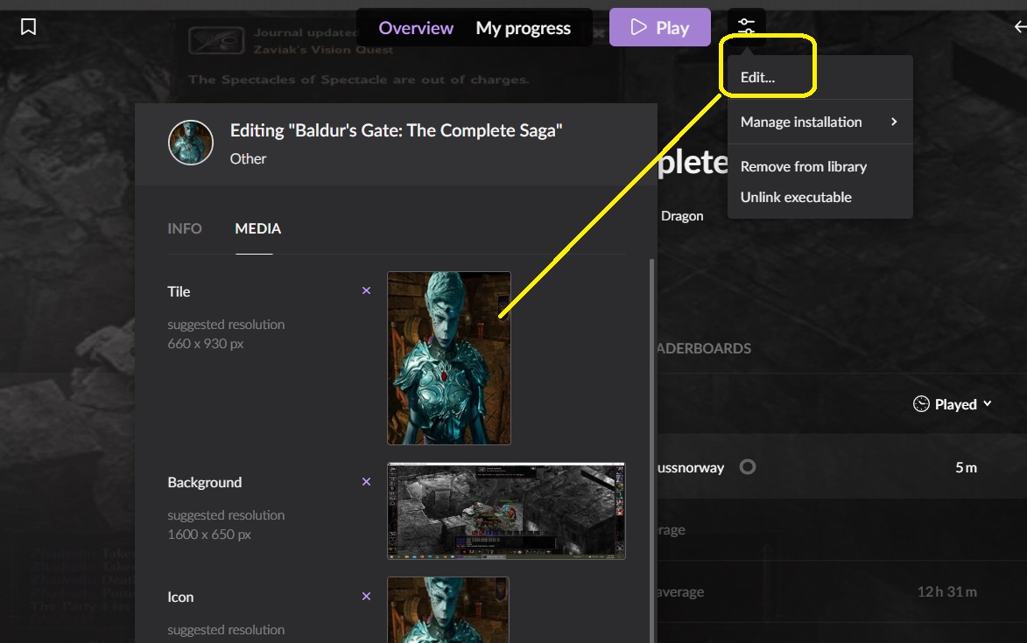
Task: Choose Edit... from the dropdown menu
Action: [820, 77]
